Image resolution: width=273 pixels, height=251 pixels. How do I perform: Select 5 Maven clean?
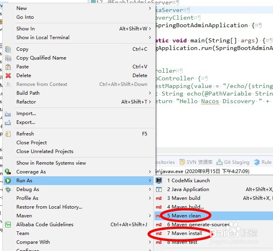(184, 216)
